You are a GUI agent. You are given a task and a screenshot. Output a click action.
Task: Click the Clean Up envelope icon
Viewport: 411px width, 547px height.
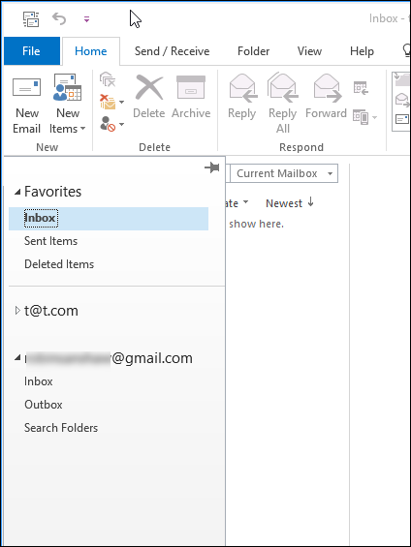(108, 102)
